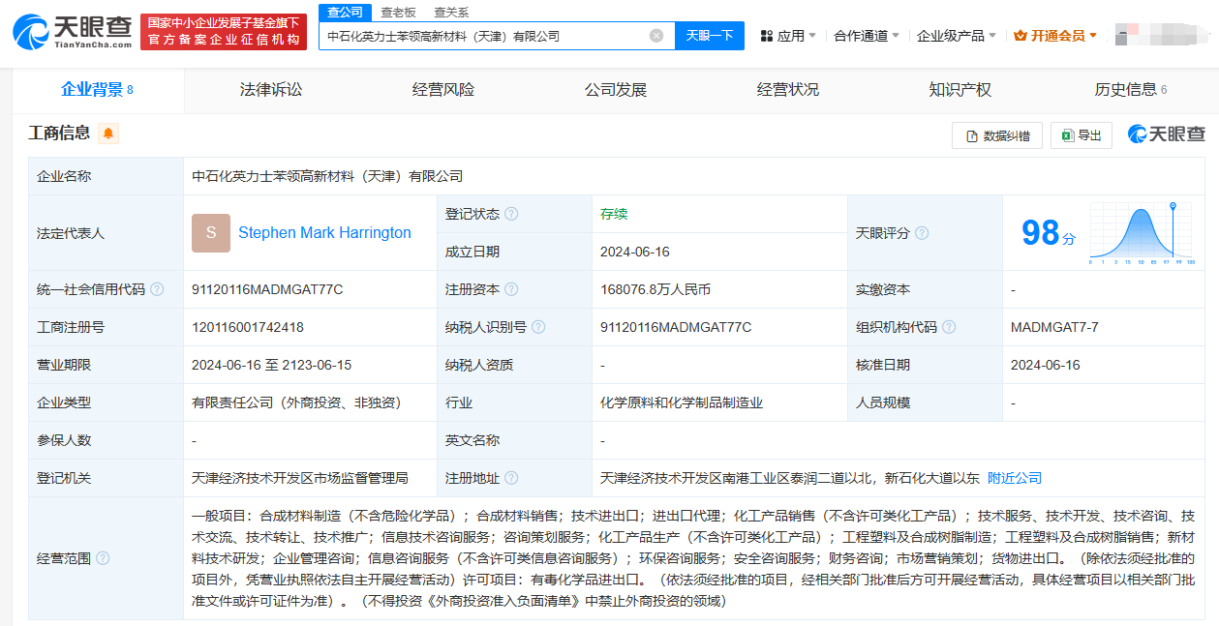Open the 法律诉讼 tab

[x=271, y=90]
